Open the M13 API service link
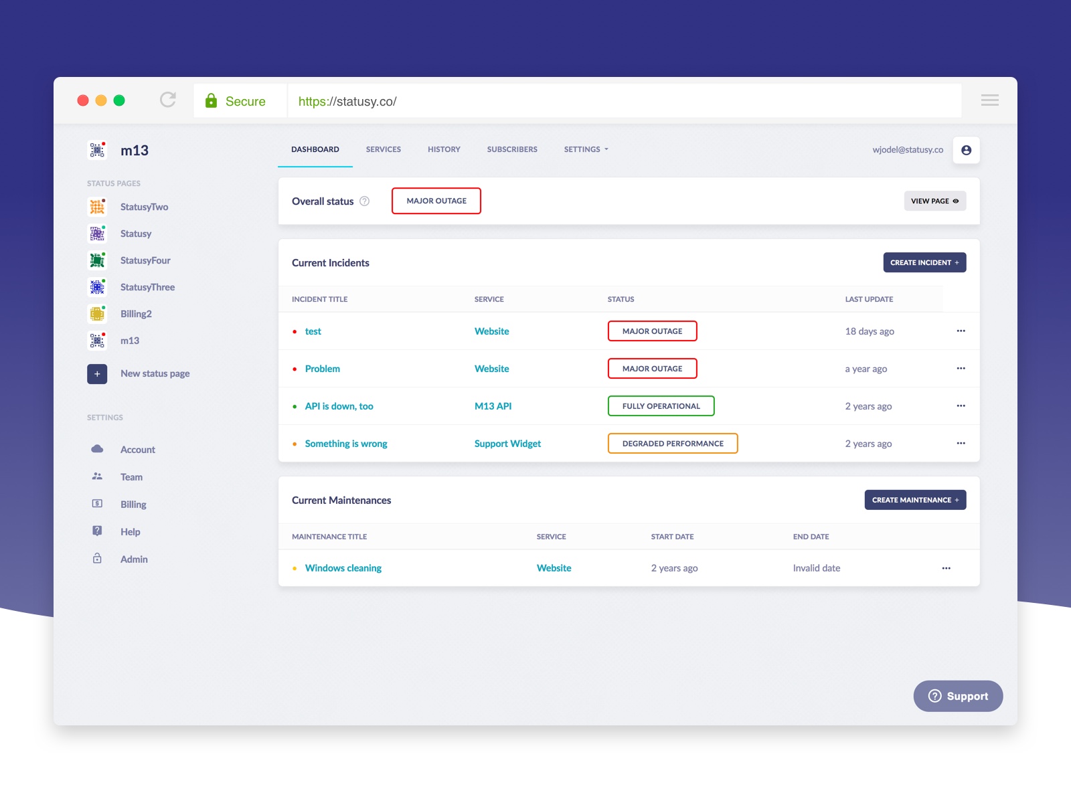This screenshot has height=803, width=1071. 493,406
